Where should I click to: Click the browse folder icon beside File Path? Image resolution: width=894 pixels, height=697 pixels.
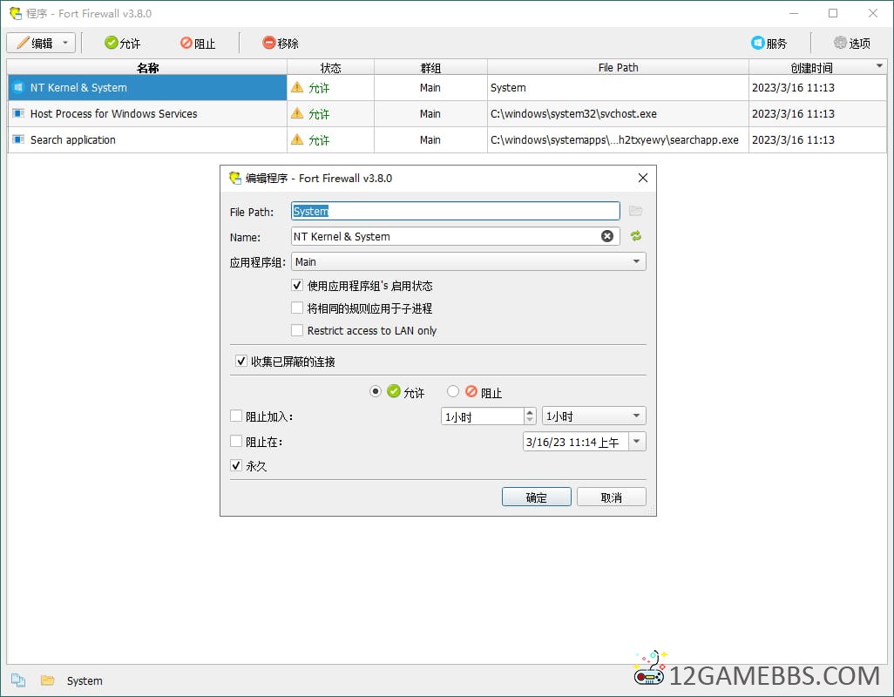point(636,211)
